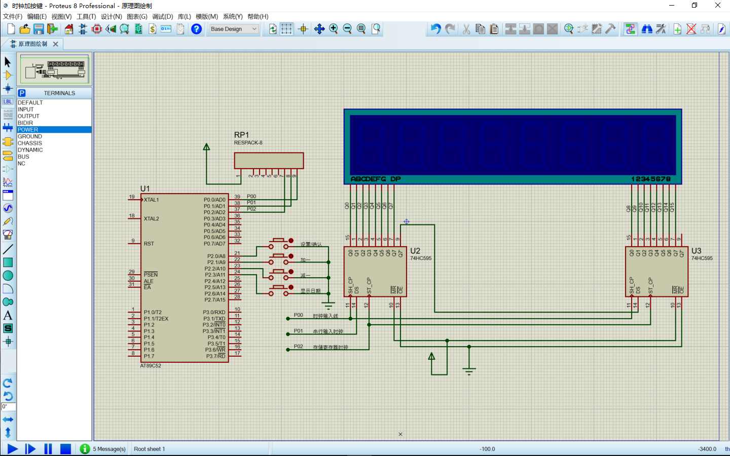Screen dimensions: 730x456
Task: Toggle the X-mirror flip horizontal button
Action: (8, 420)
